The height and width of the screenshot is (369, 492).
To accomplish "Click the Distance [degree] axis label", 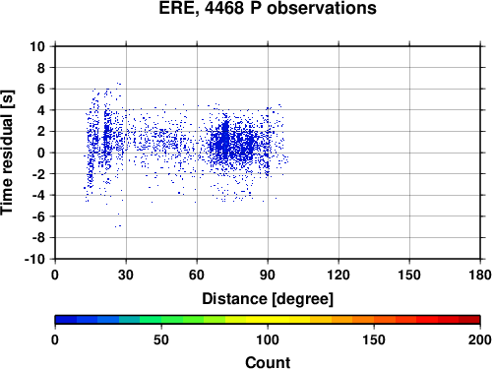I will [x=268, y=299].
